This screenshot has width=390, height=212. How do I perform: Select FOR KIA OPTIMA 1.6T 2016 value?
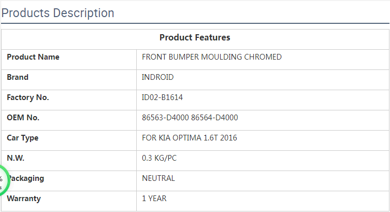point(189,138)
